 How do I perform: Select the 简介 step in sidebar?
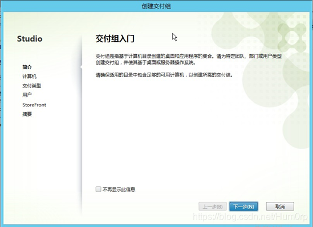[x=27, y=67]
